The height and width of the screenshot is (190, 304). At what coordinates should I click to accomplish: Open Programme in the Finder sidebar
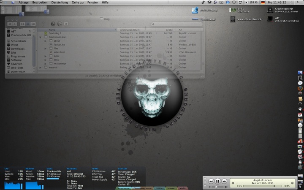point(16,56)
